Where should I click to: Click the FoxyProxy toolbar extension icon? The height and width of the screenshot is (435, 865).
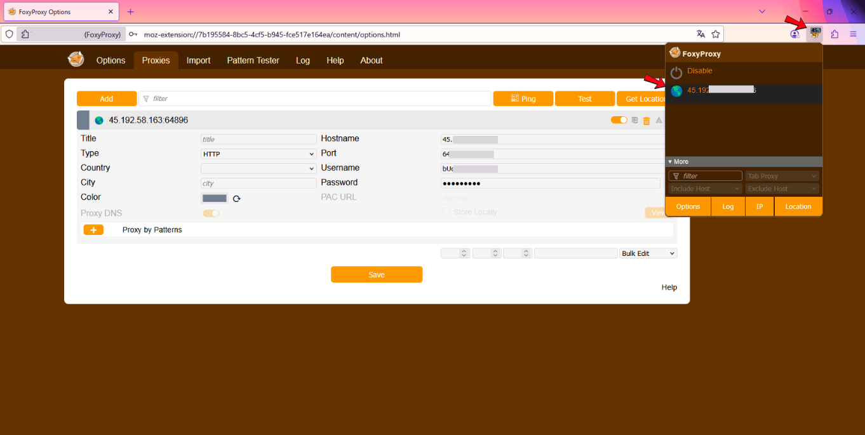pos(815,34)
